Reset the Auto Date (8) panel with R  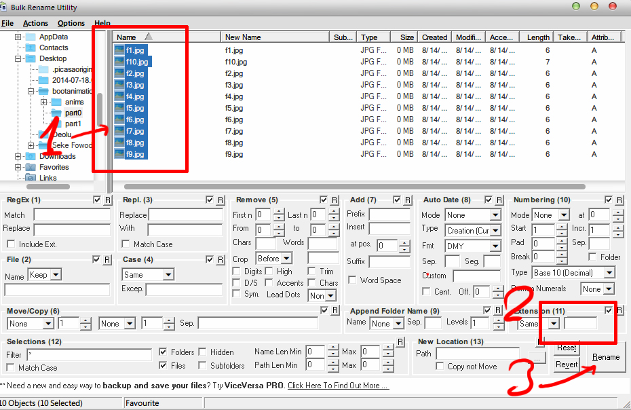pos(499,200)
